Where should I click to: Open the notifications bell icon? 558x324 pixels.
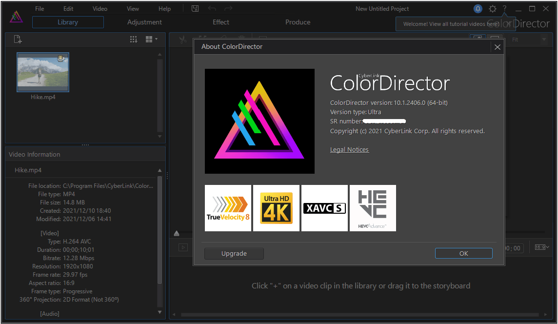click(x=478, y=9)
